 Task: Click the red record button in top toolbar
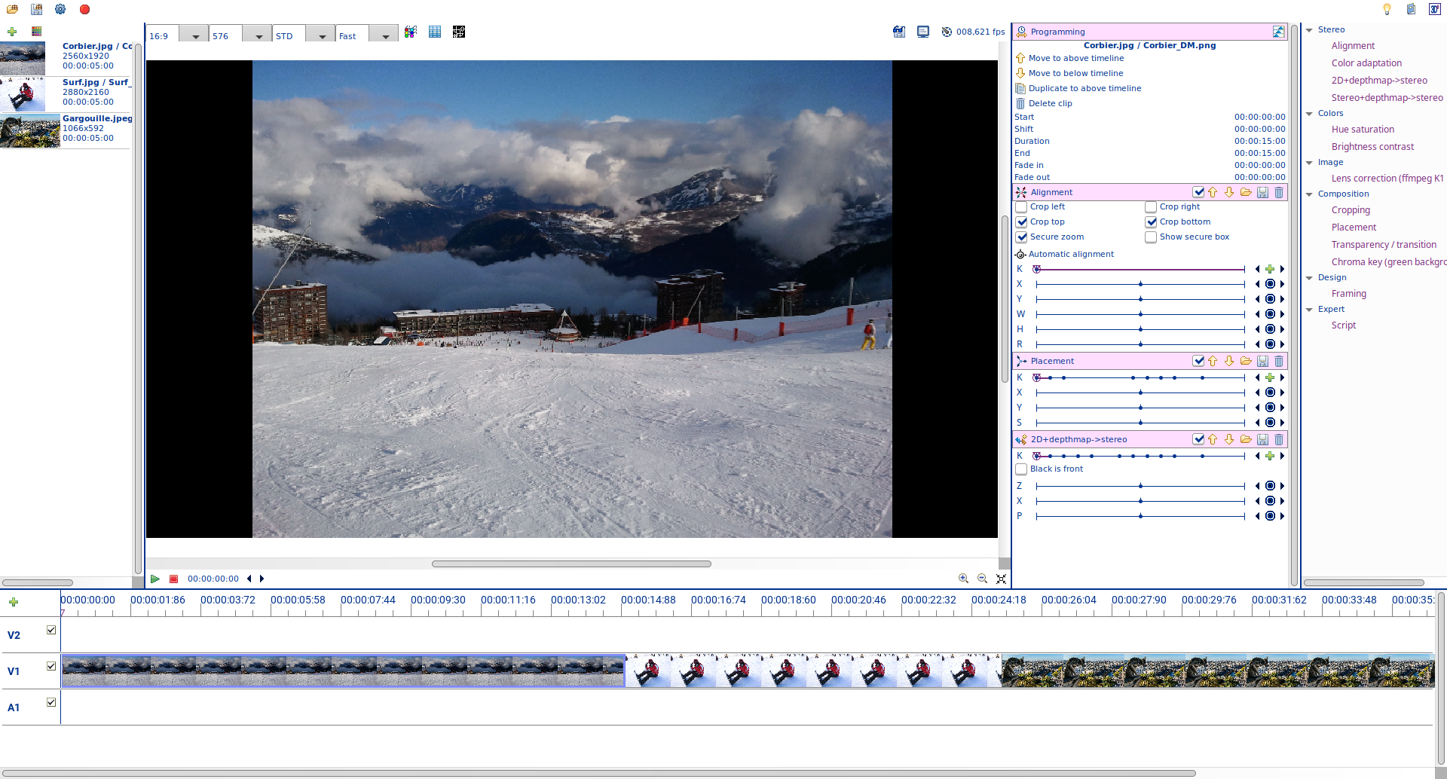point(84,10)
